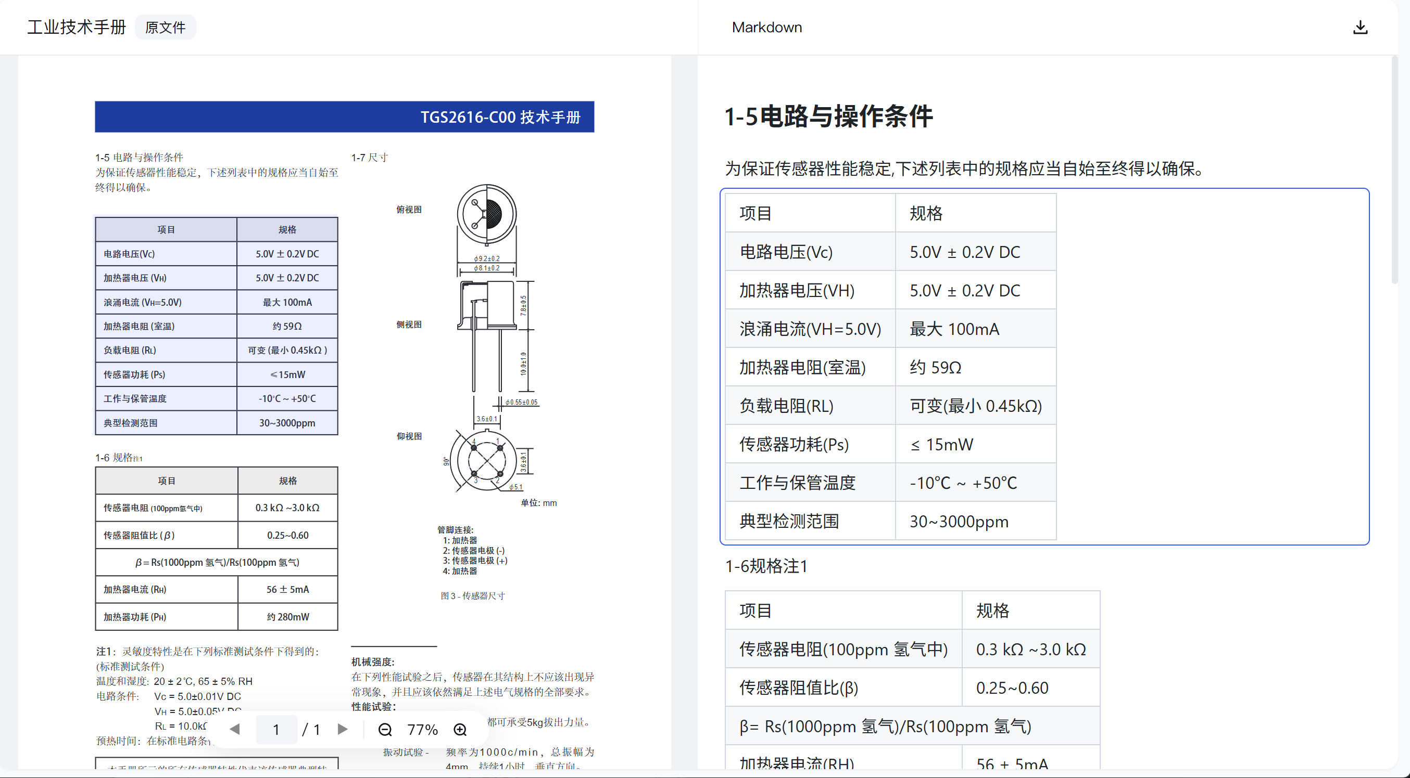Image resolution: width=1410 pixels, height=778 pixels.
Task: Click the page number input field
Action: (x=276, y=729)
